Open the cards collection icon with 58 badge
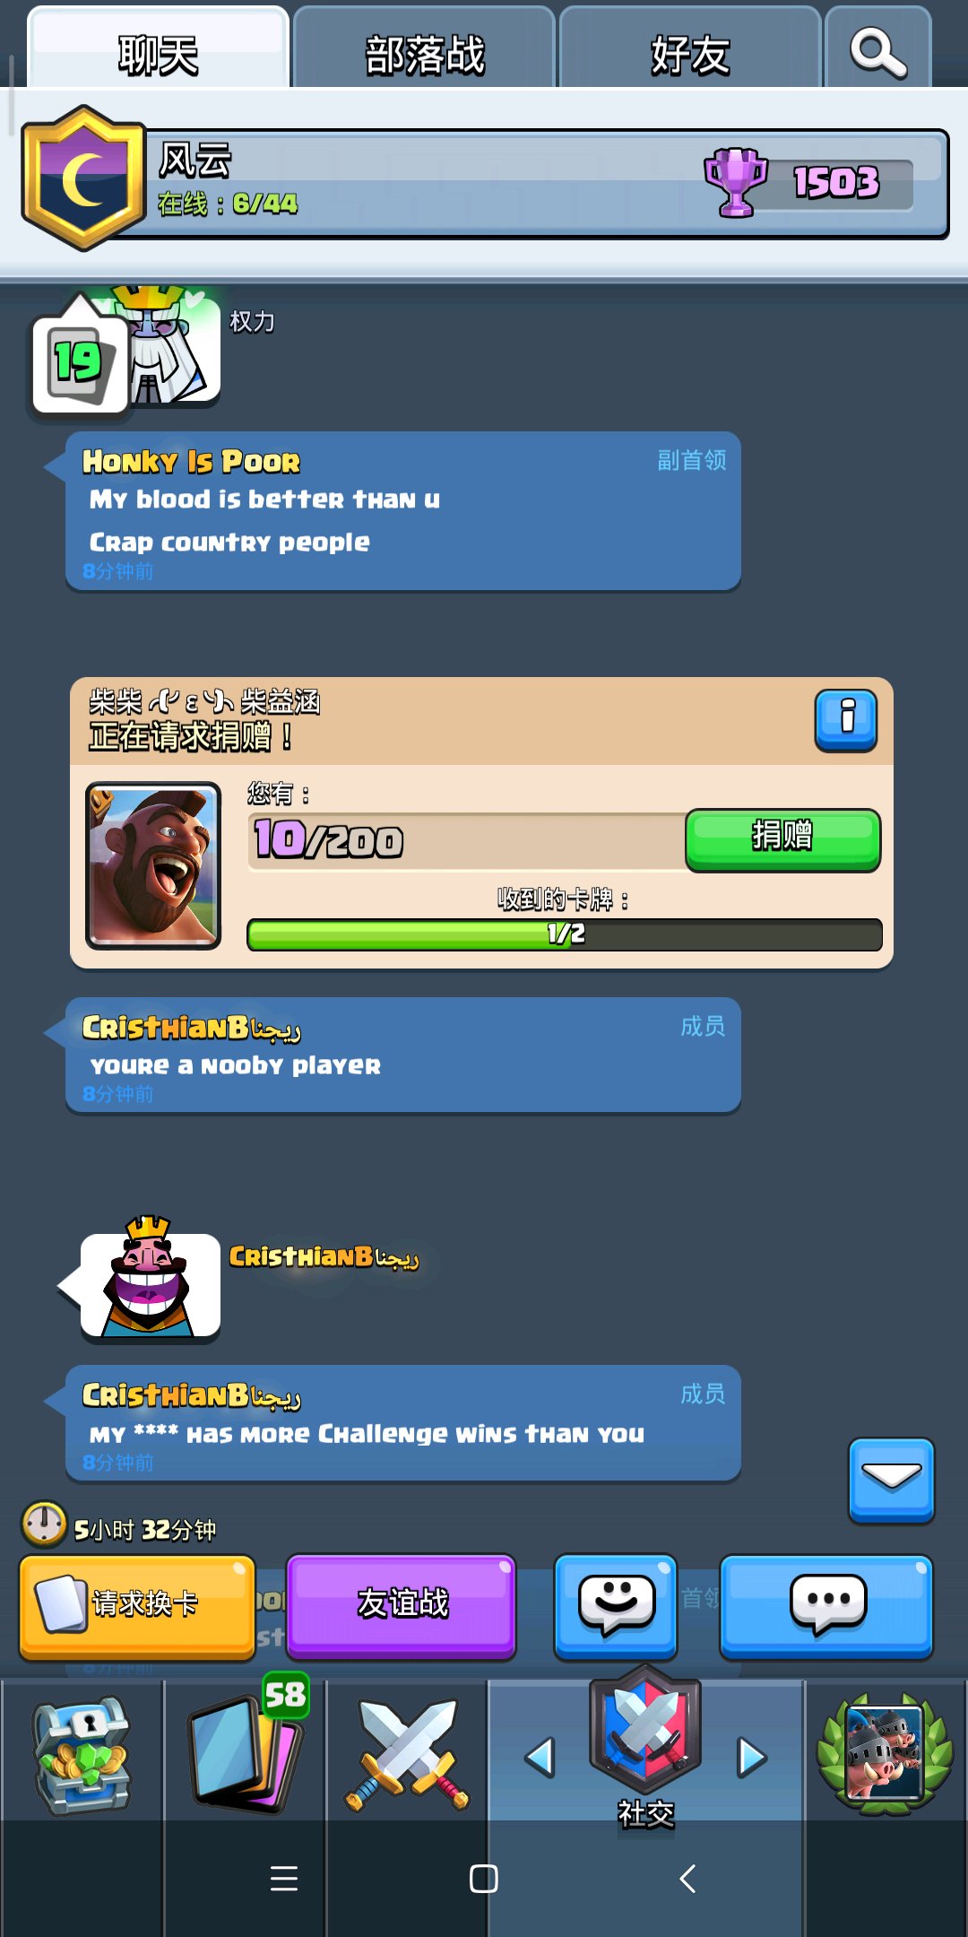 click(246, 1749)
